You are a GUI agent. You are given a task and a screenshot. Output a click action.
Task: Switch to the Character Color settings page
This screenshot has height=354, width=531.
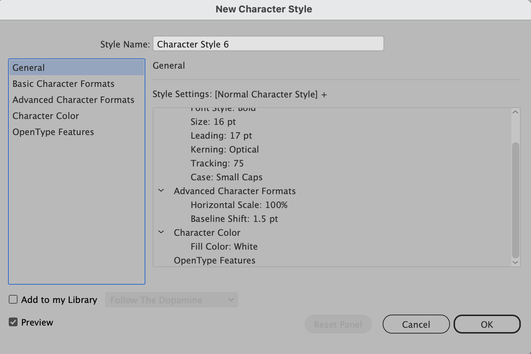(x=46, y=116)
